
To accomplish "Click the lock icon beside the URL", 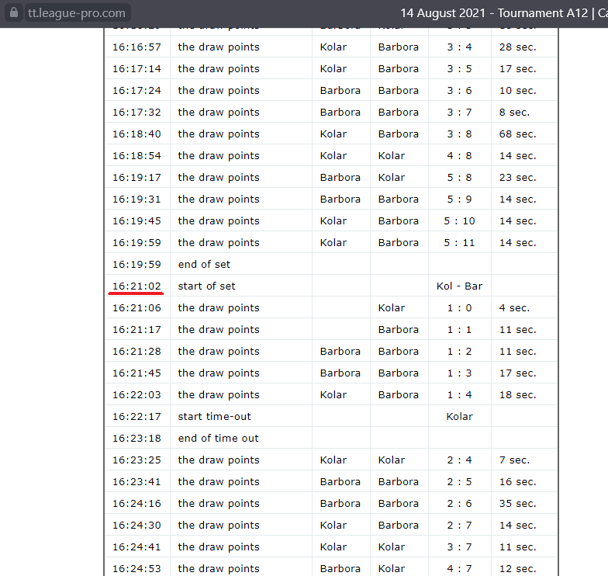I will [x=12, y=13].
